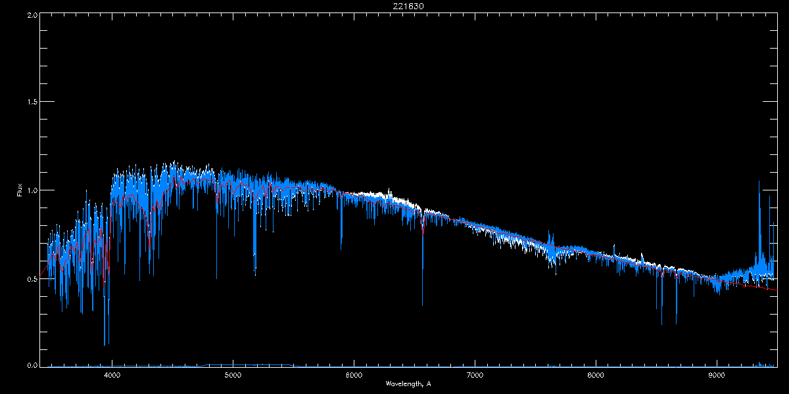Click the 1.5 tick label on y-axis
789x394 pixels.
coord(32,102)
